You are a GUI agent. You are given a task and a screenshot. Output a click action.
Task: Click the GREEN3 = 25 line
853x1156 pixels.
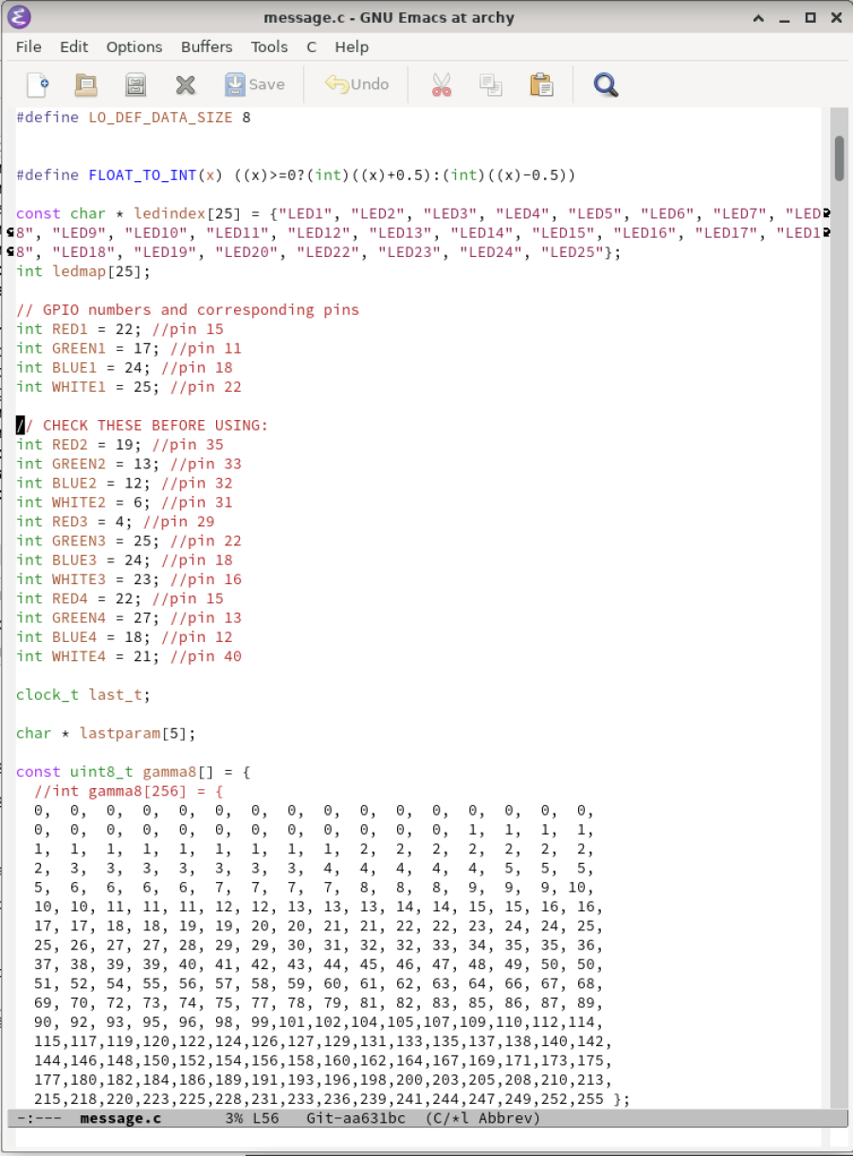click(129, 541)
